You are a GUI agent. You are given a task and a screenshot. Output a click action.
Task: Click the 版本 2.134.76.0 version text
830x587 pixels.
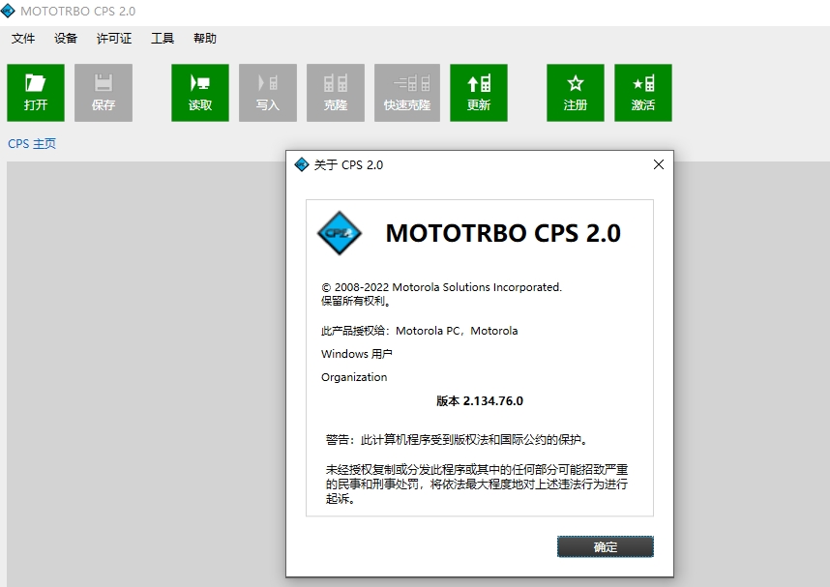click(x=480, y=401)
